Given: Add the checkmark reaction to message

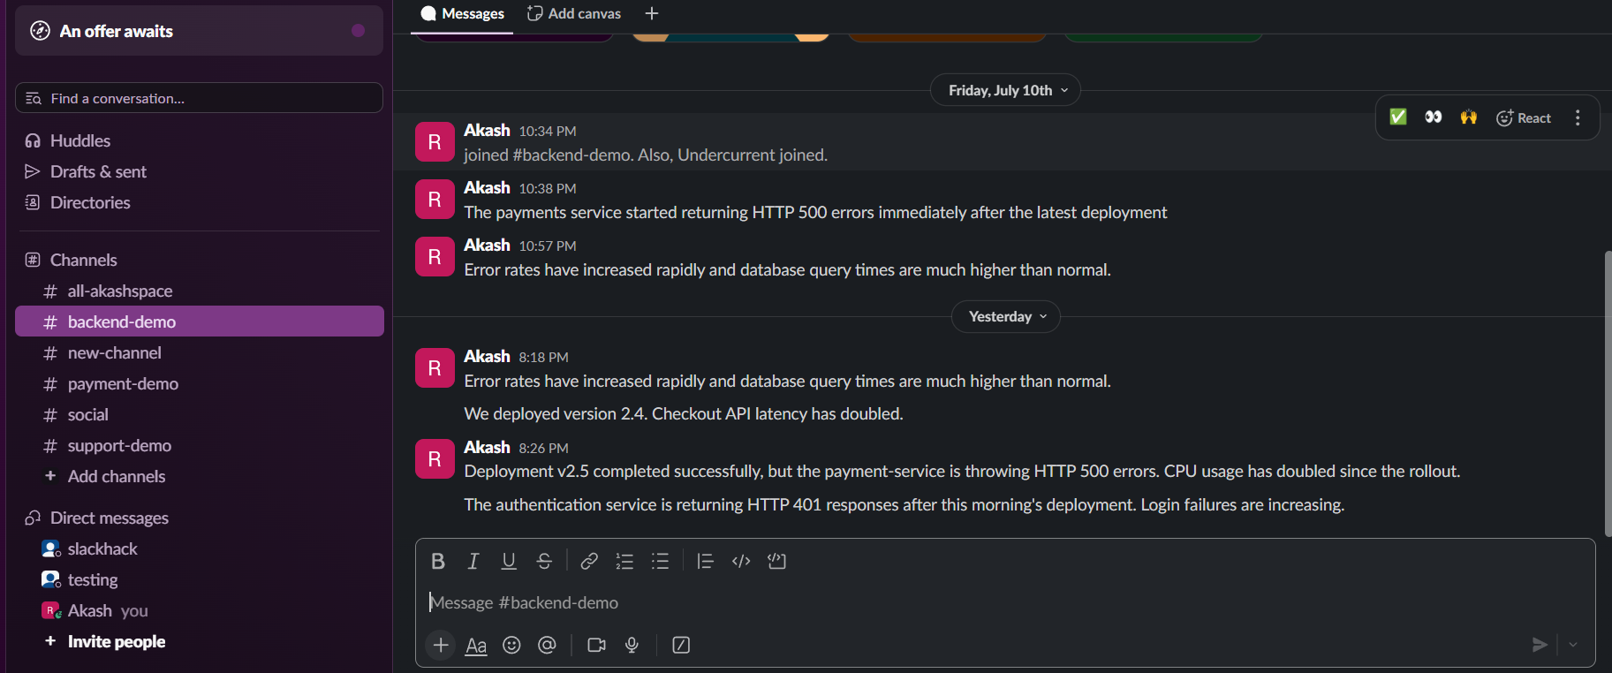Looking at the screenshot, I should tap(1398, 117).
